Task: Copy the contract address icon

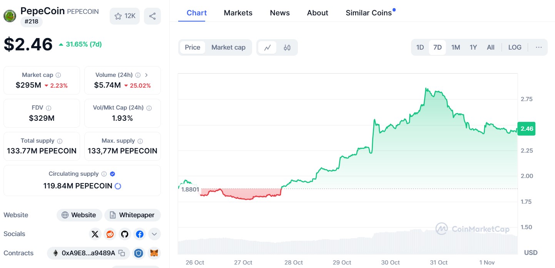Action: (x=122, y=253)
